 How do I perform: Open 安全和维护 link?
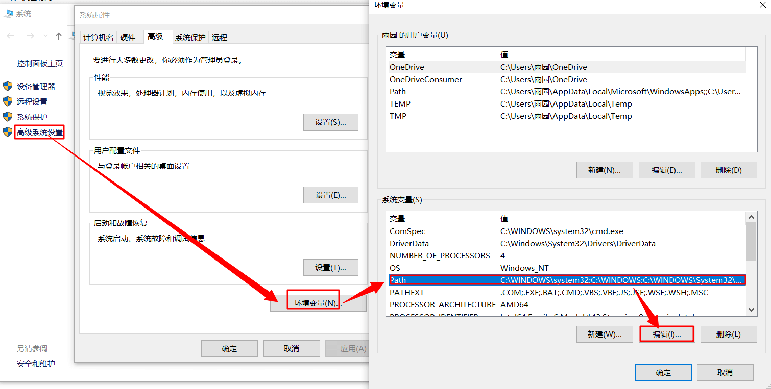[36, 364]
